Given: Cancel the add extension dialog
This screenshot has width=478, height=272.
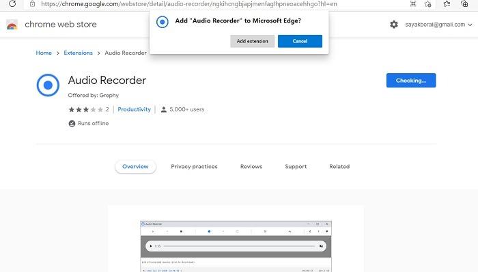Looking at the screenshot, I should [300, 41].
